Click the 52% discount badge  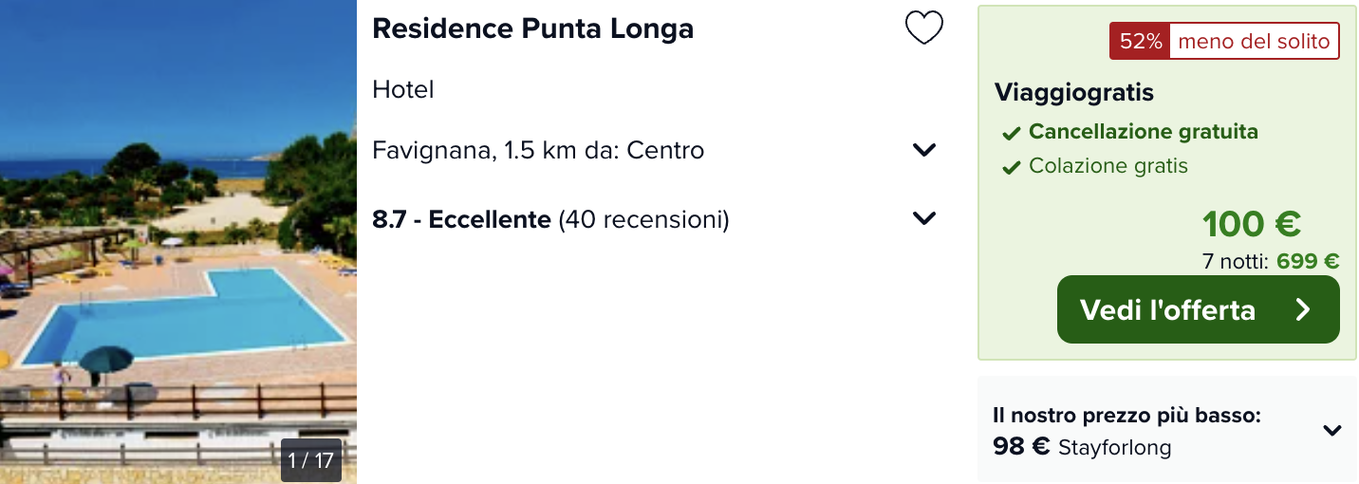pos(1140,42)
